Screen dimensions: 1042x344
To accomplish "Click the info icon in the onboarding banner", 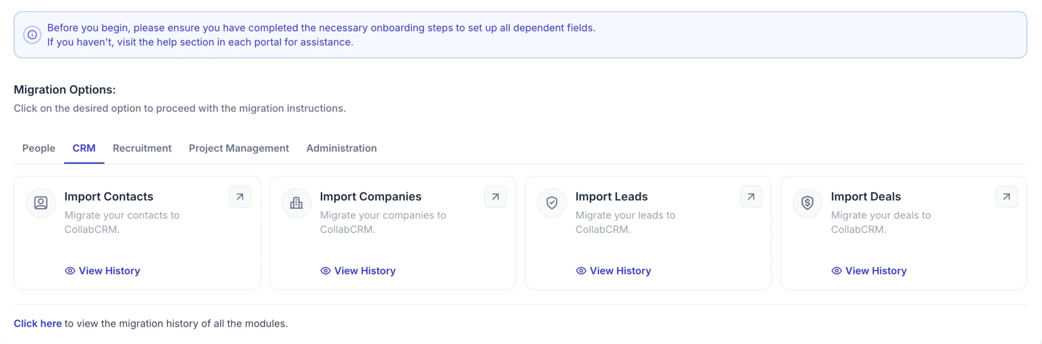I will pos(32,35).
